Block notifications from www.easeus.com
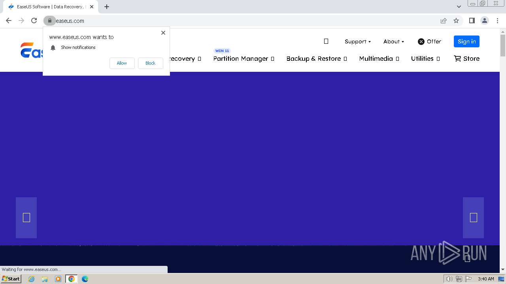506x284 pixels. 150,63
